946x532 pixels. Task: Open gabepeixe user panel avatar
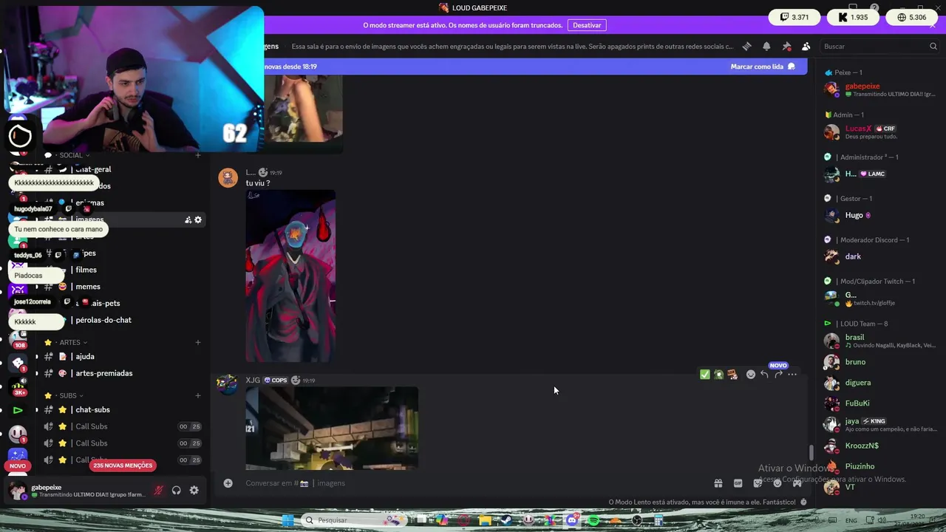click(x=17, y=491)
